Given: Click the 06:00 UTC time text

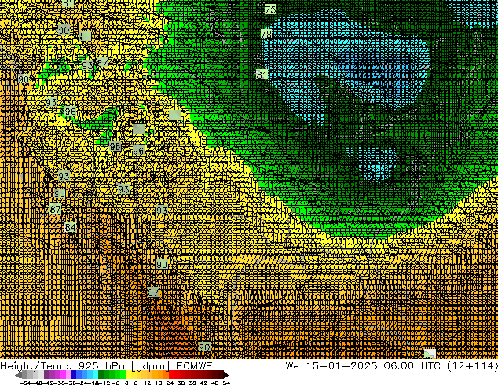Looking at the screenshot, I should coord(412,365).
